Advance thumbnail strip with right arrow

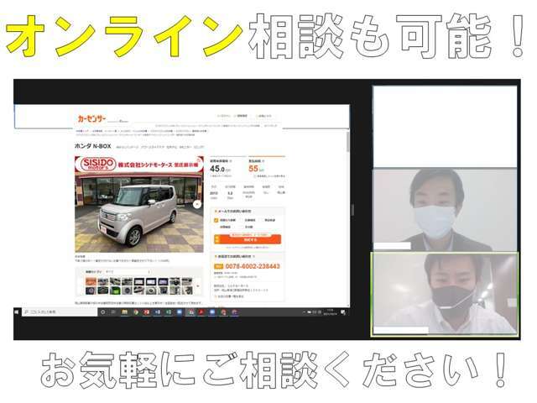click(198, 285)
